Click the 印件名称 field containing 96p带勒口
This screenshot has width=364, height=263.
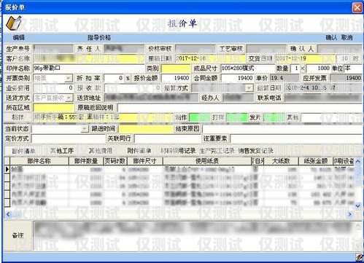point(88,68)
